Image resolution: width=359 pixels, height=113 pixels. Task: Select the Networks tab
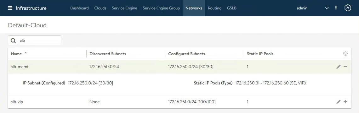(x=194, y=8)
